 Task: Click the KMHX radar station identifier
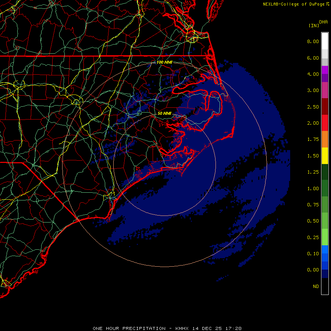[x=182, y=328]
